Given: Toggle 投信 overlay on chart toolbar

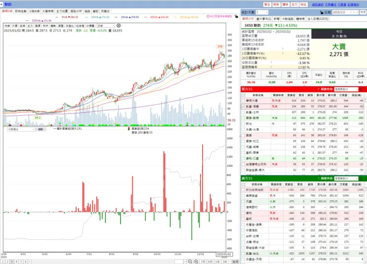Looking at the screenshot, I should pyautogui.click(x=22, y=26).
